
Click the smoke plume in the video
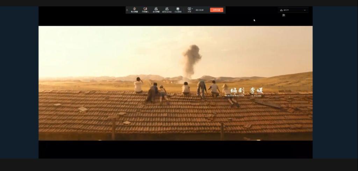192,59
